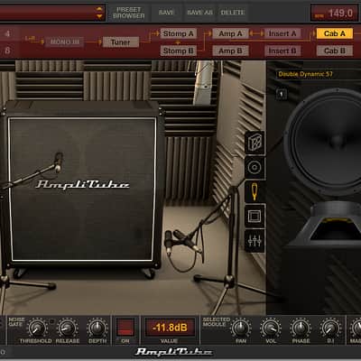Image resolution: width=361 pixels, height=361 pixels.
Task: Select signal routing number 8
Action: point(7,51)
